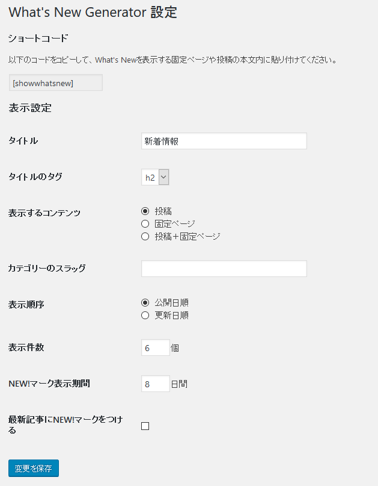The height and width of the screenshot is (486, 378).
Task: Focus the カテゴリーのスラッグ input field
Action: 224,269
